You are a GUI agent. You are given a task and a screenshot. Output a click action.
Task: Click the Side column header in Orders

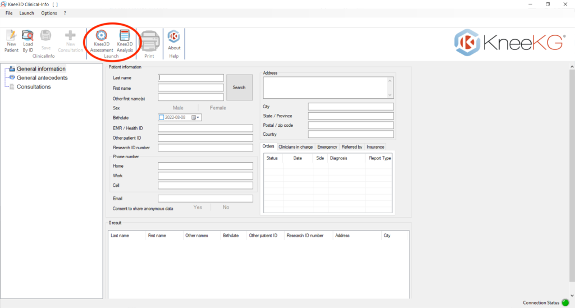pos(320,158)
